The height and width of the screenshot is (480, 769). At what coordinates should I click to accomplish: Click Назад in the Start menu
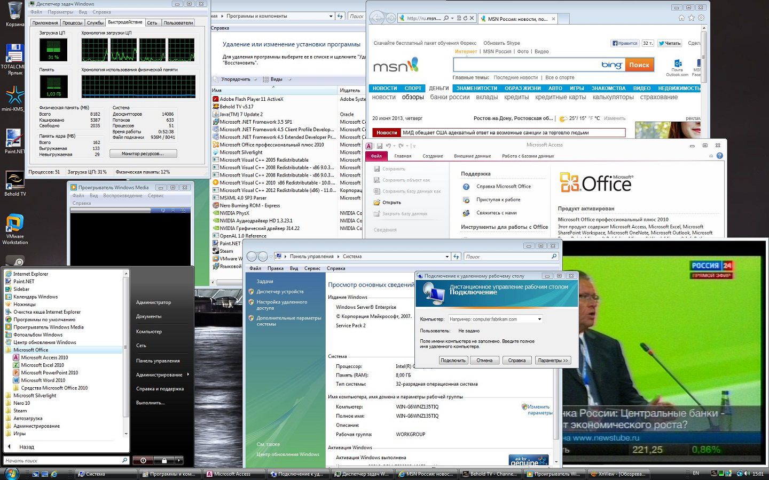(27, 447)
